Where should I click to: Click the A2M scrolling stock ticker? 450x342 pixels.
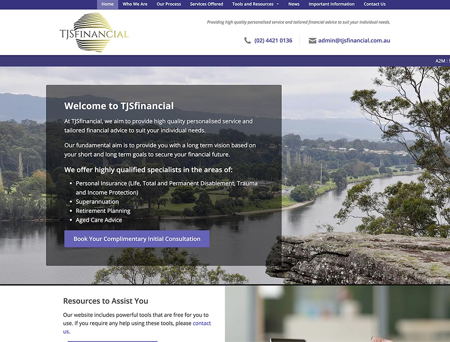pyautogui.click(x=442, y=61)
